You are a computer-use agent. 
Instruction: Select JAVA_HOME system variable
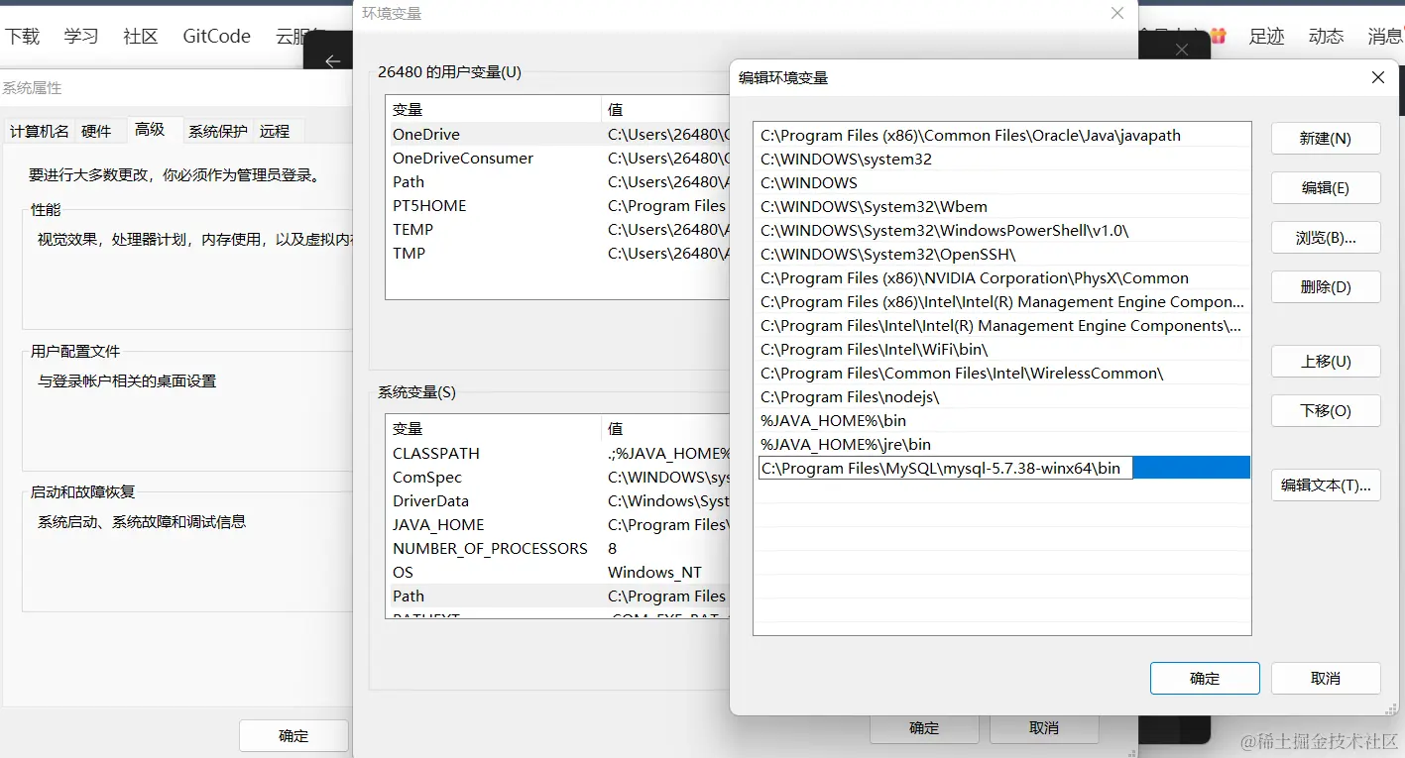558,525
